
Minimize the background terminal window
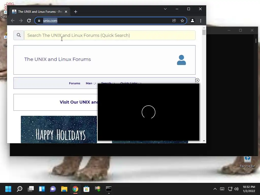point(229,30)
